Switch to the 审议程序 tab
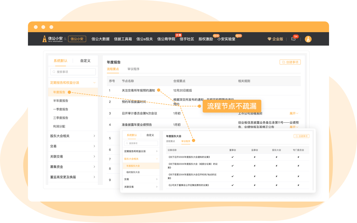This screenshot has height=223, width=357. (133, 69)
